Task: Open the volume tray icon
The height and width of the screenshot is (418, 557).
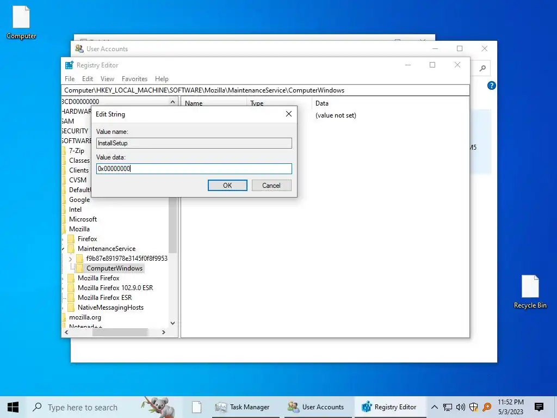Action: point(460,407)
